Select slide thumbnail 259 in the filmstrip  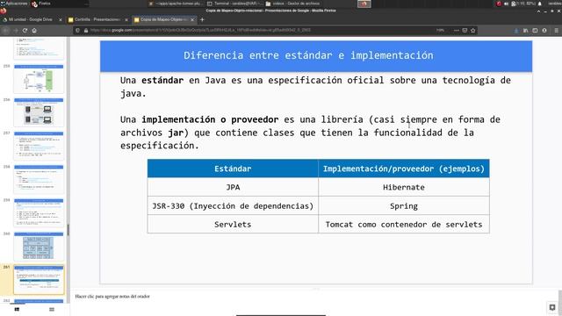click(39, 212)
